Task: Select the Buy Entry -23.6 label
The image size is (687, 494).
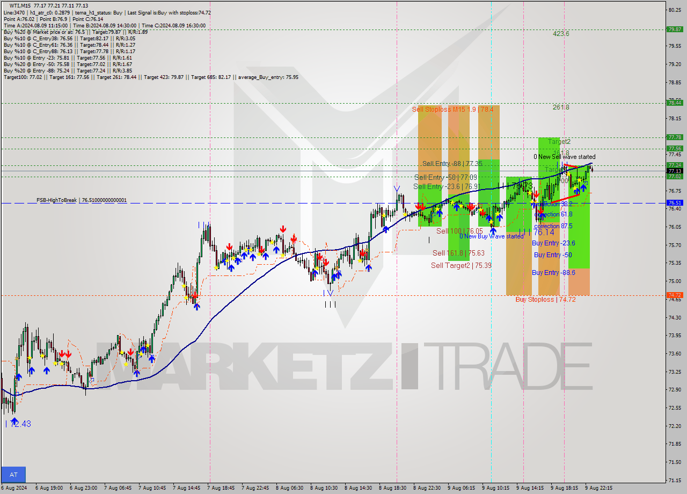Action: click(553, 243)
